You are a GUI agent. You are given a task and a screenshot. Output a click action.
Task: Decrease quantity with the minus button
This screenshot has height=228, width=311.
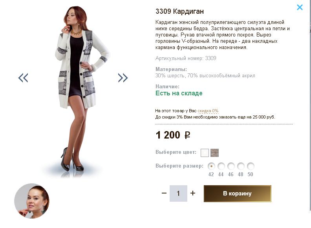[164, 193]
